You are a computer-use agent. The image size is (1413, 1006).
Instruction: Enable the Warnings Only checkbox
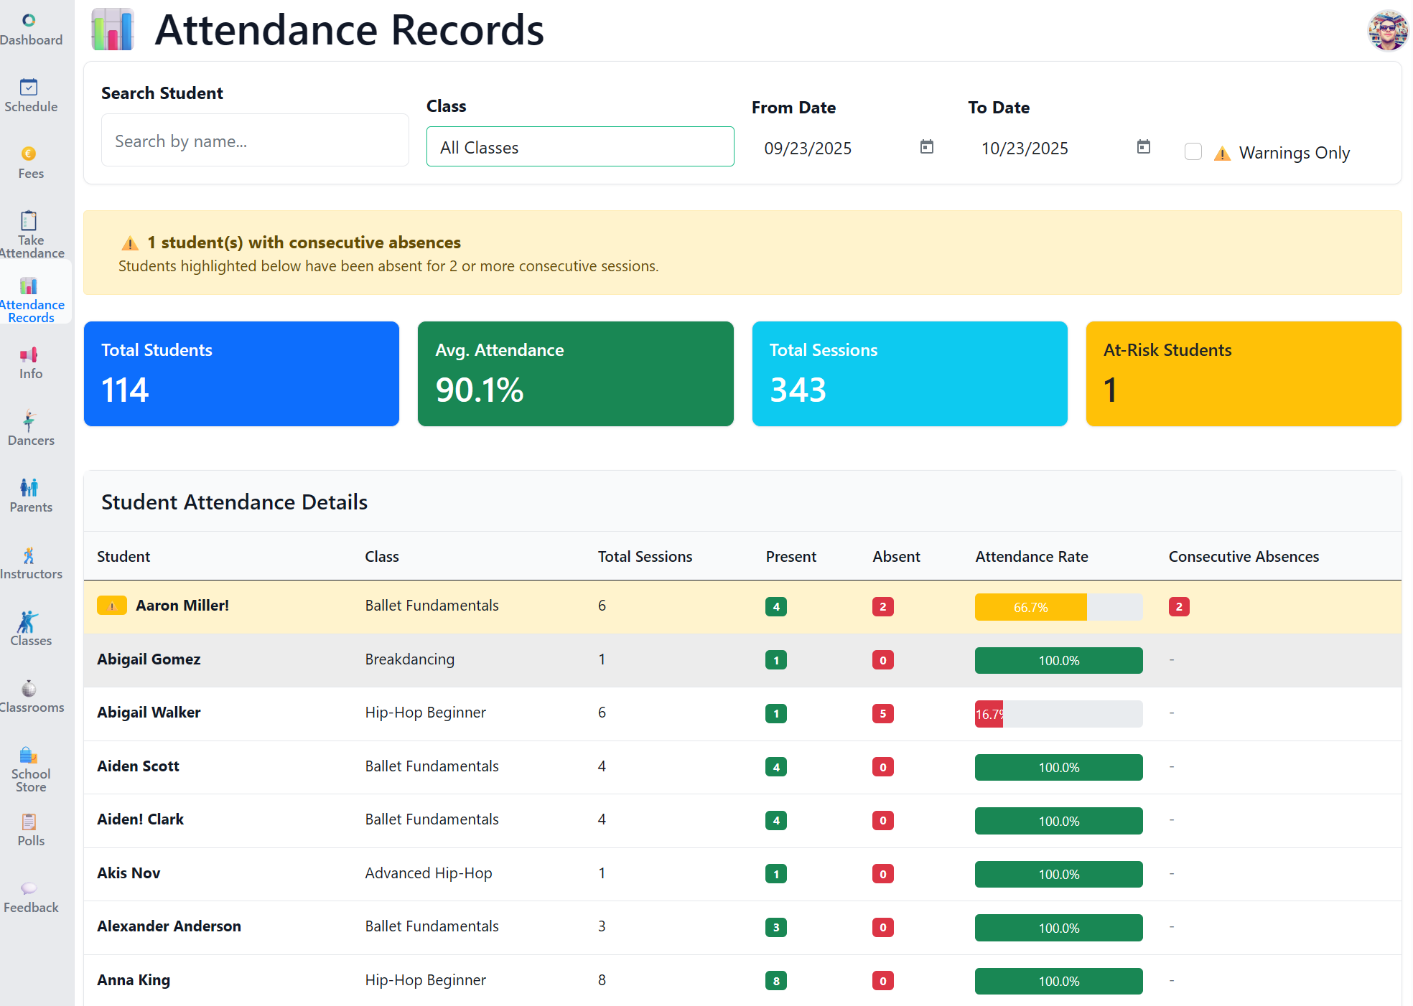tap(1193, 151)
